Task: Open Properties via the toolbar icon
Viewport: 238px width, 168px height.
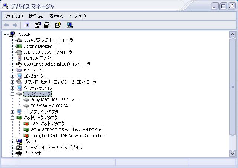Action: (x=38, y=25)
